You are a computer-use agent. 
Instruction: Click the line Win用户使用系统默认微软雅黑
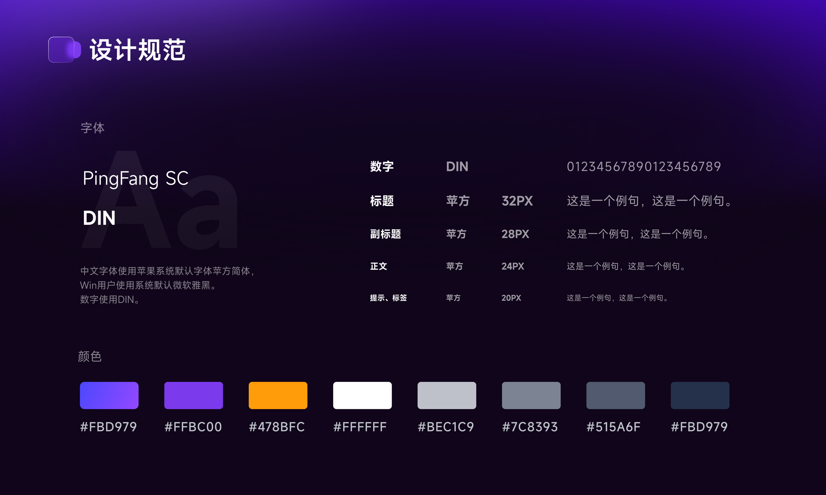[x=148, y=285]
